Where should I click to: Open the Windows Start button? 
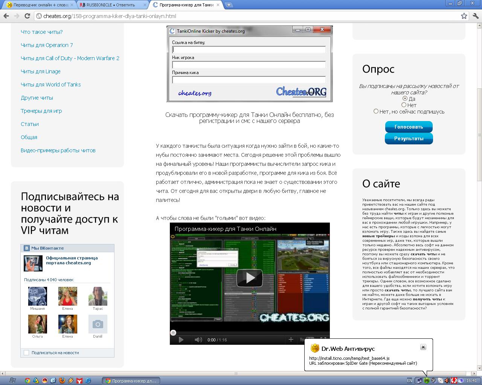coord(12,380)
